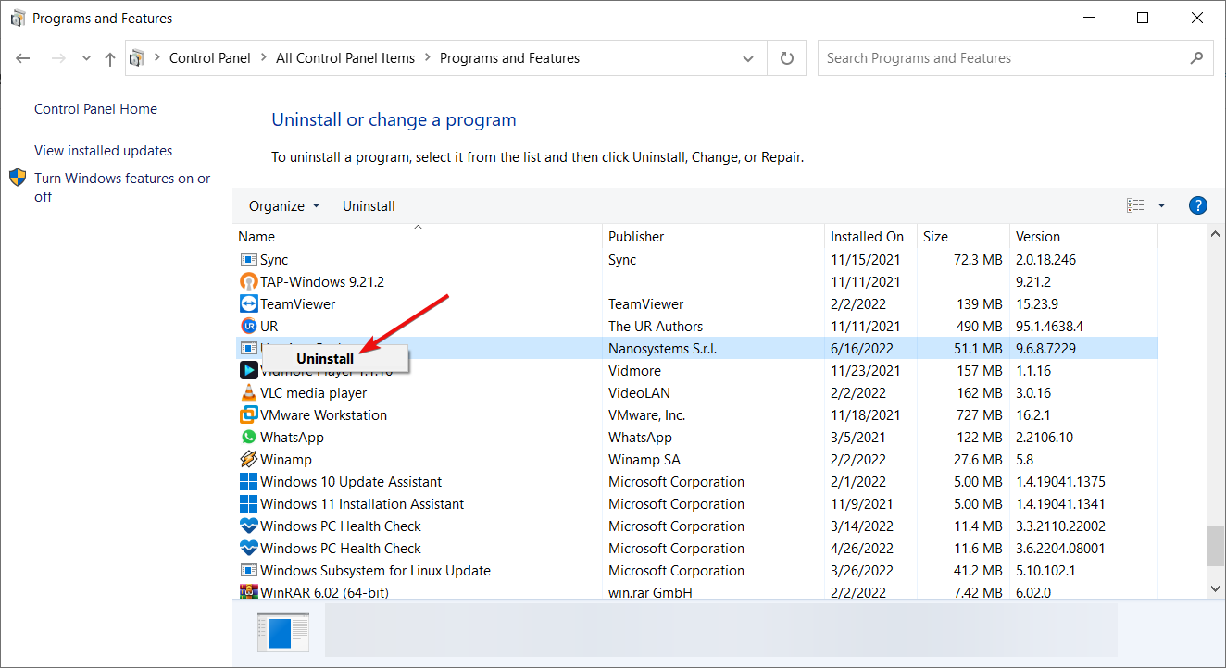
Task: Expand chevron after All Control Panel Items
Action: click(x=427, y=57)
